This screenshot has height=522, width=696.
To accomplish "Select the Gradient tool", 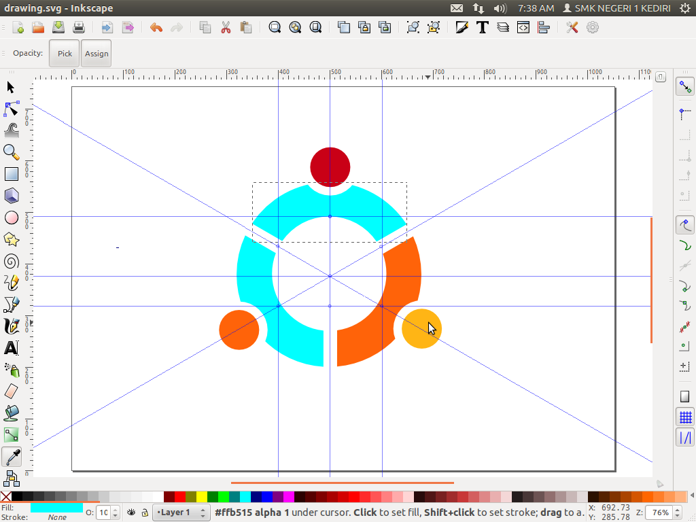I will (x=12, y=435).
